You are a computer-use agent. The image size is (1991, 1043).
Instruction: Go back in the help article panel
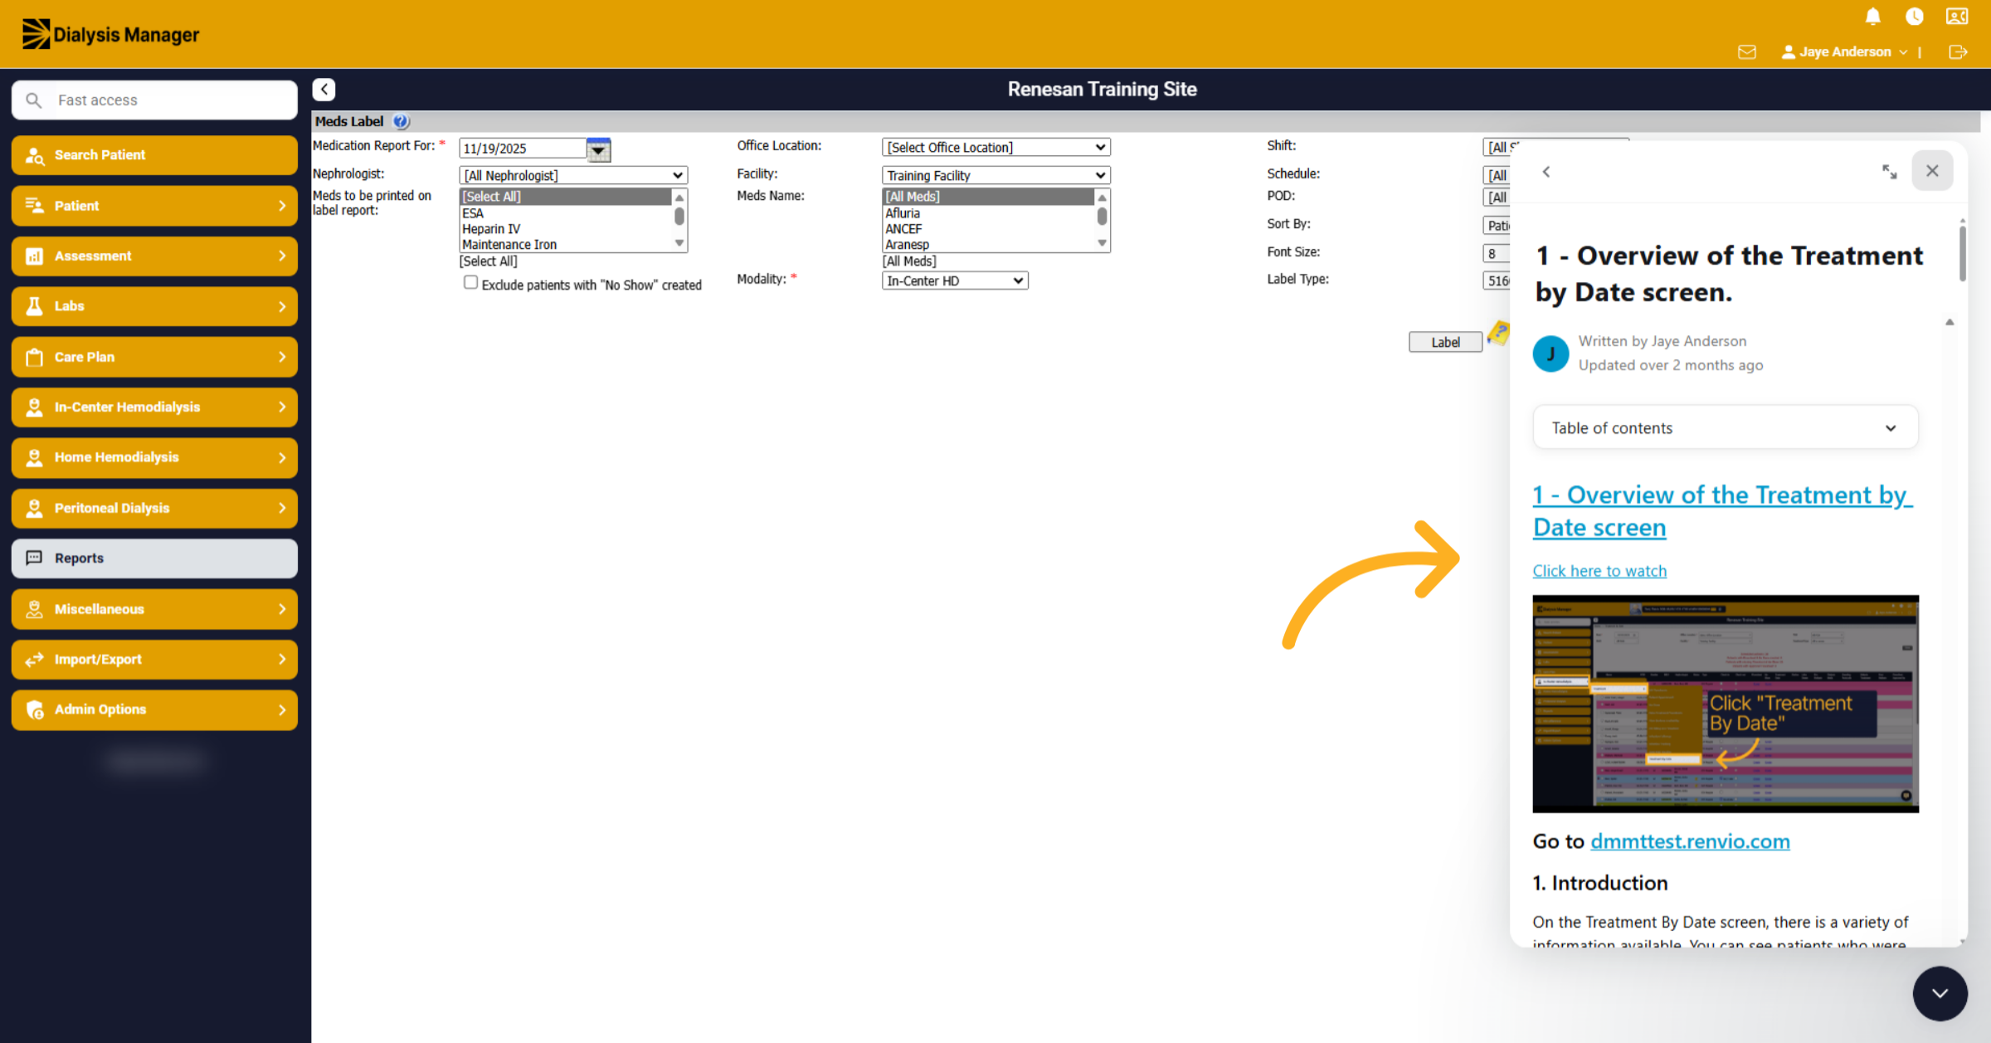(x=1546, y=171)
